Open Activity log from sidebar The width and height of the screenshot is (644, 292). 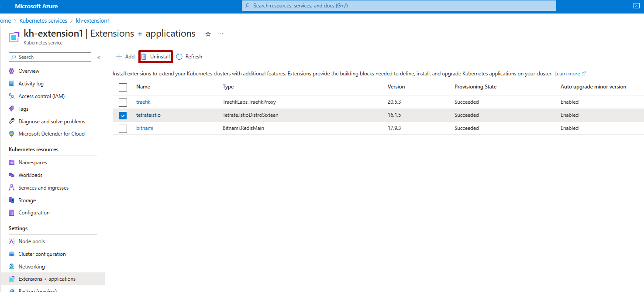pyautogui.click(x=31, y=84)
